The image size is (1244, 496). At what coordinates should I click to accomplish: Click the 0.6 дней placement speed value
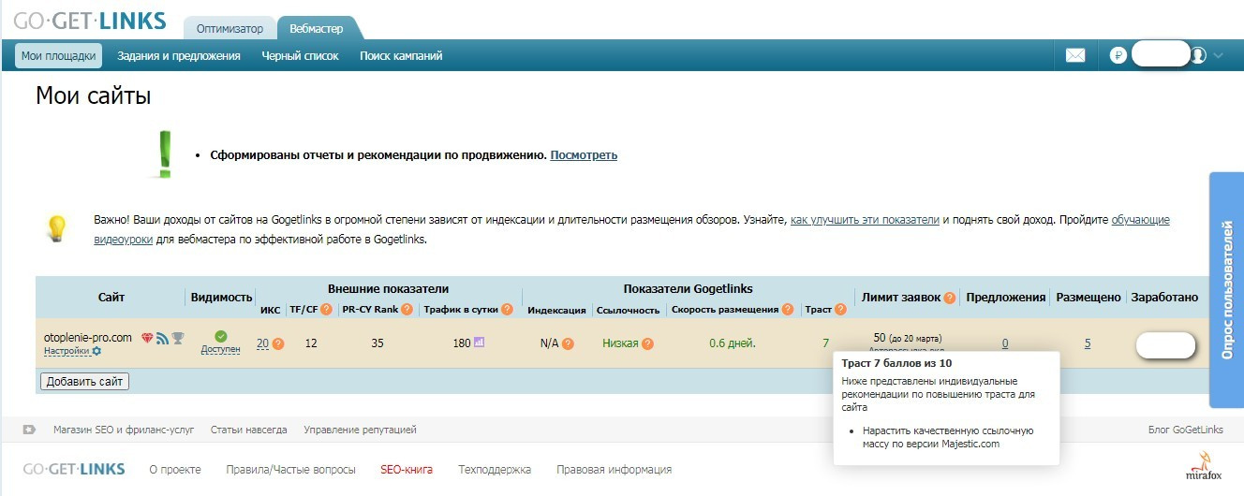pos(733,343)
